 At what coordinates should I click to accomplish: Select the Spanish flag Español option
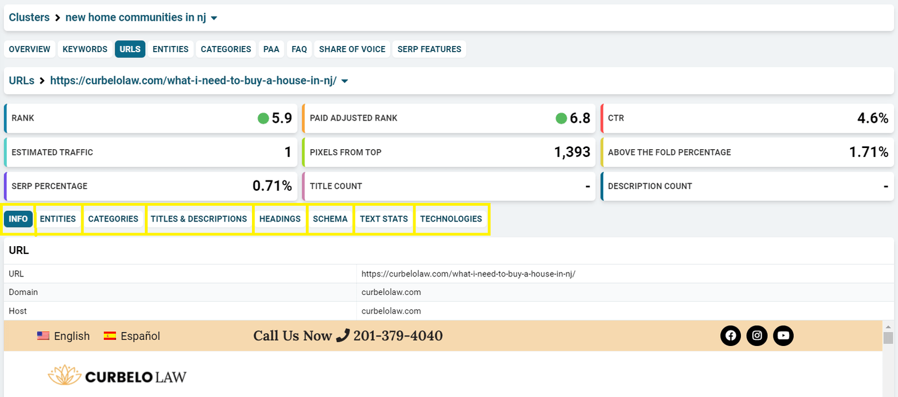pos(132,336)
